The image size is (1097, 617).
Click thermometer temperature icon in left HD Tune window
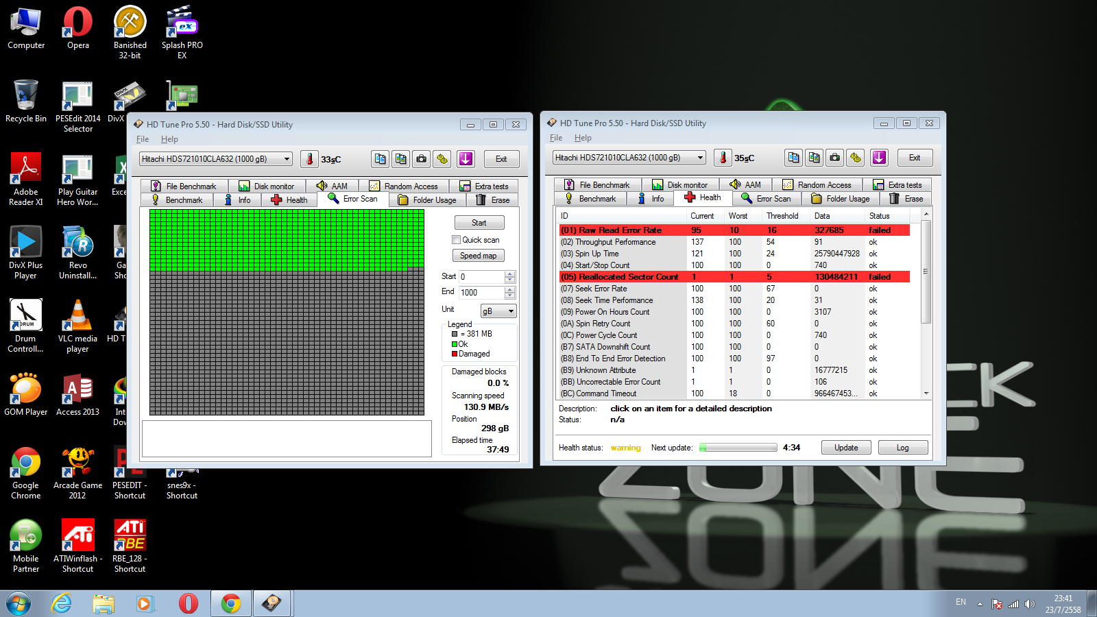click(x=309, y=159)
